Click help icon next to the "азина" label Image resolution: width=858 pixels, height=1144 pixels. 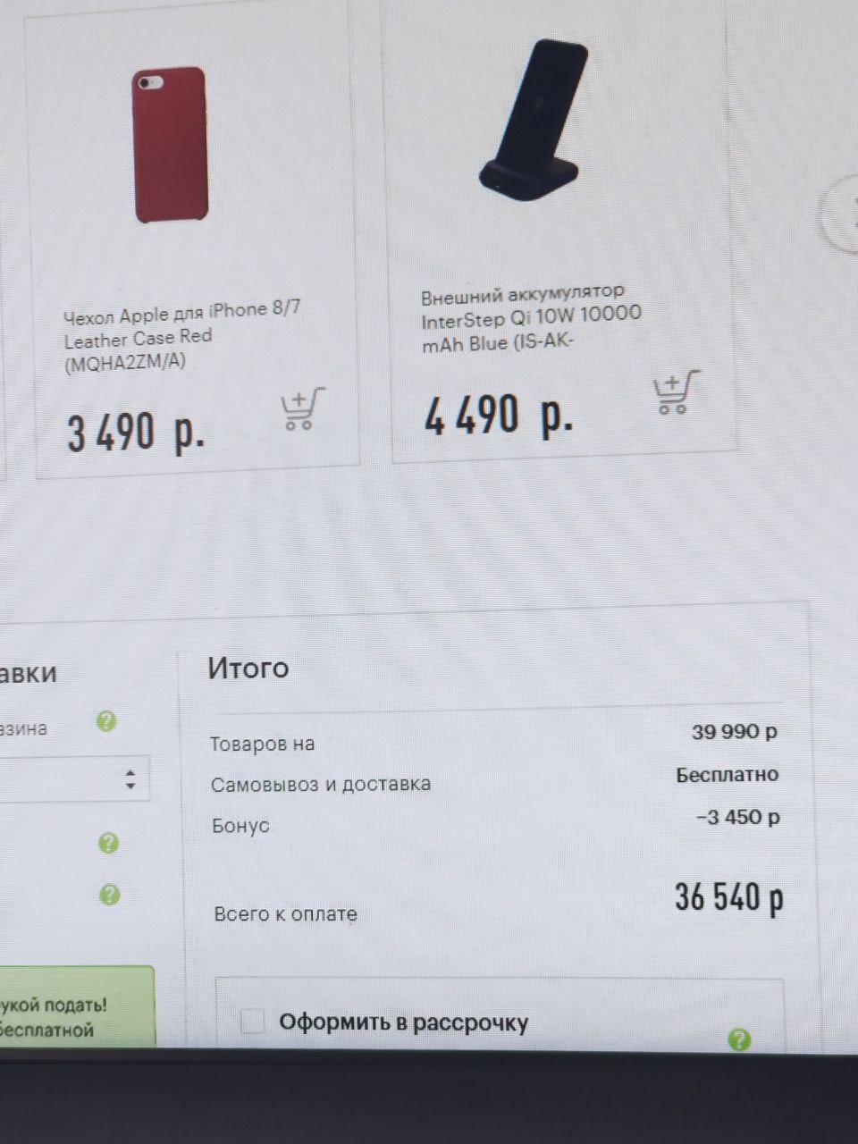point(106,721)
